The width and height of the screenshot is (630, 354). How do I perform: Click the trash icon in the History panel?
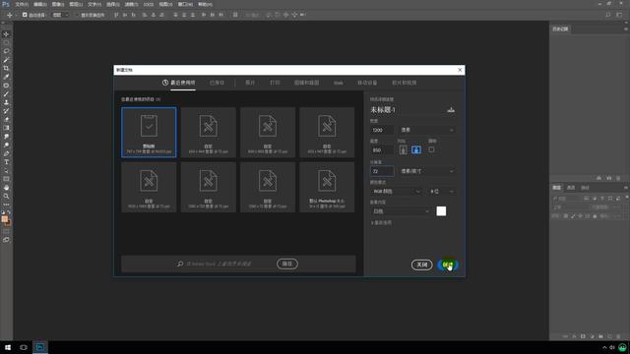pos(618,178)
